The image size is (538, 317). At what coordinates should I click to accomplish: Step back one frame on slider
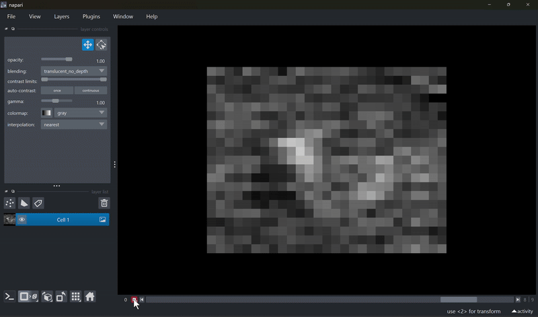142,300
